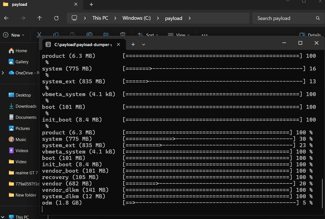Refresh the payload folder view
The width and height of the screenshot is (325, 219).
pyautogui.click(x=56, y=18)
